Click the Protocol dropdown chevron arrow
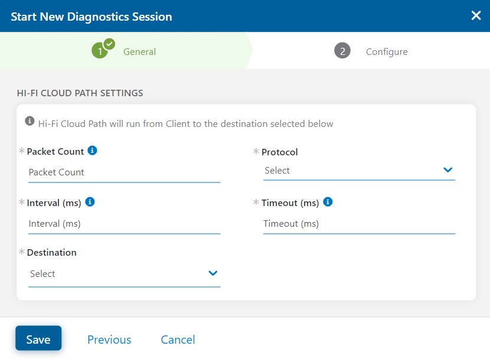 tap(448, 170)
